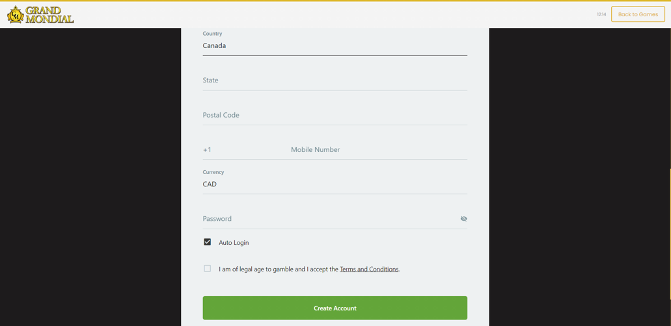The width and height of the screenshot is (671, 326).
Task: Uncheck the Auto Login checkbox
Action: click(208, 242)
